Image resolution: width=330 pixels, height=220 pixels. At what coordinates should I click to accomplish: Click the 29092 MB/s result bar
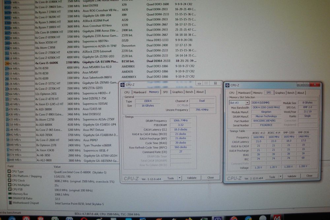[x=19, y=63]
